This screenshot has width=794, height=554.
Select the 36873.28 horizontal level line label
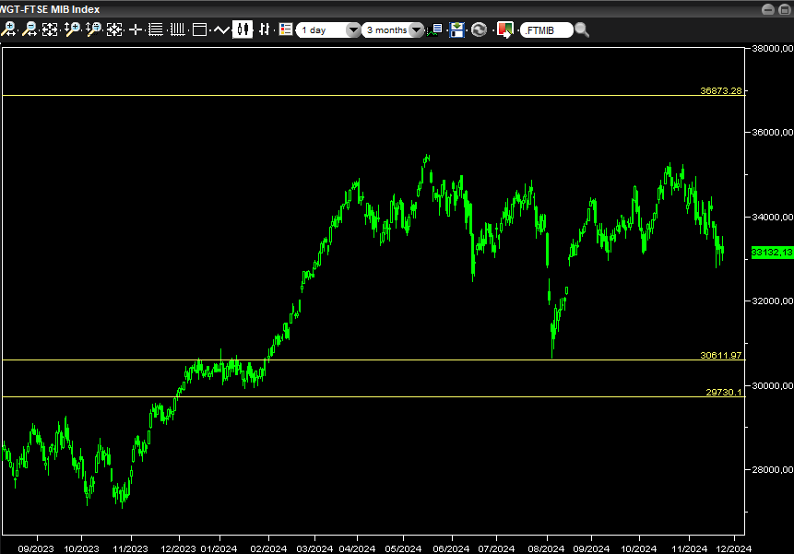721,90
